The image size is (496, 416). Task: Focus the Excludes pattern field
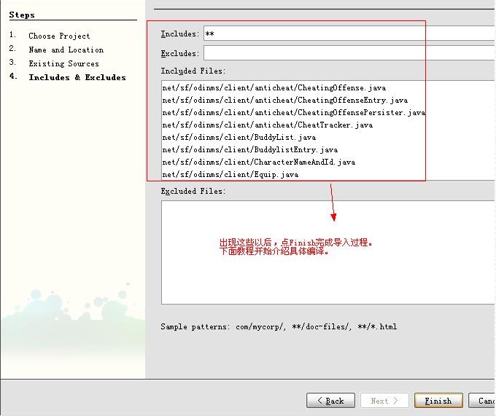pos(349,53)
